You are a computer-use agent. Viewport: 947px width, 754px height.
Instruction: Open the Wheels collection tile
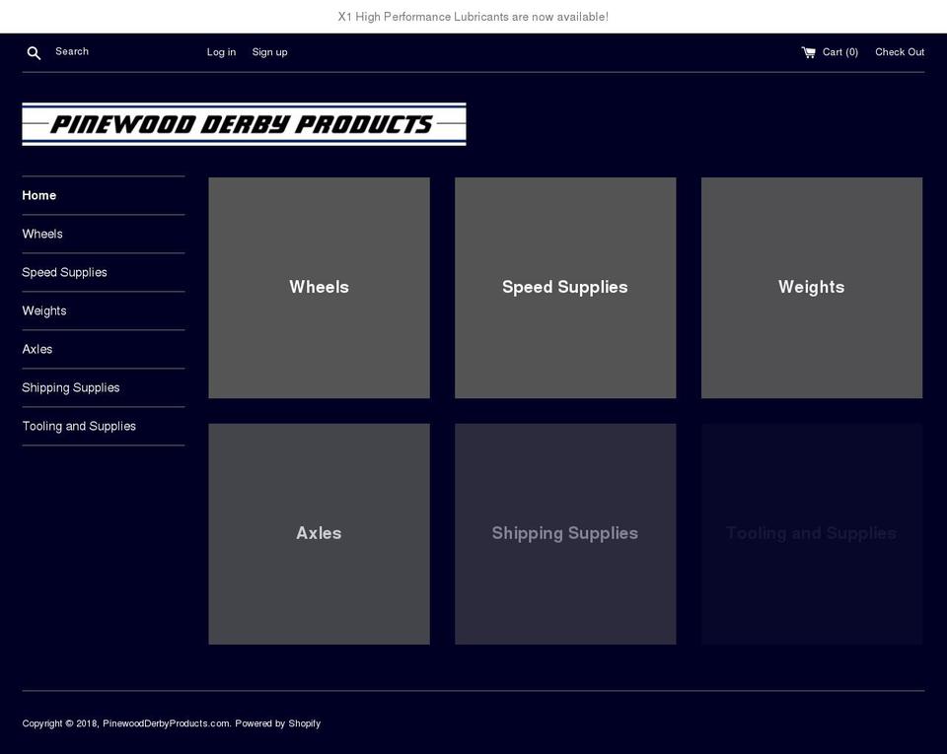click(x=319, y=288)
